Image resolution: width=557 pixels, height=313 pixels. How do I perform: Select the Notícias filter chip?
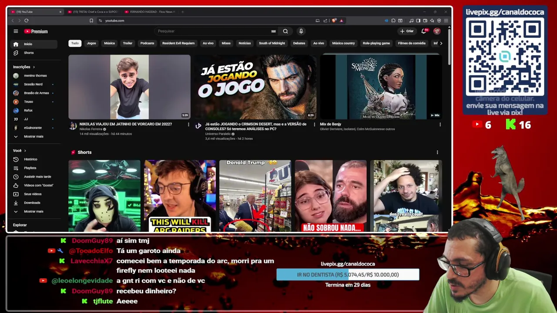coord(245,43)
